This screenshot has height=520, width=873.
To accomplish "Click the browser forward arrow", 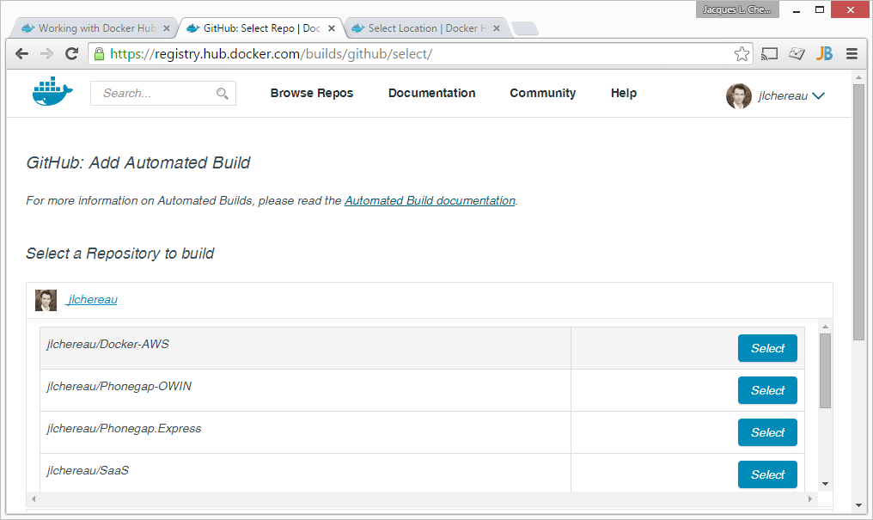I will 46,54.
